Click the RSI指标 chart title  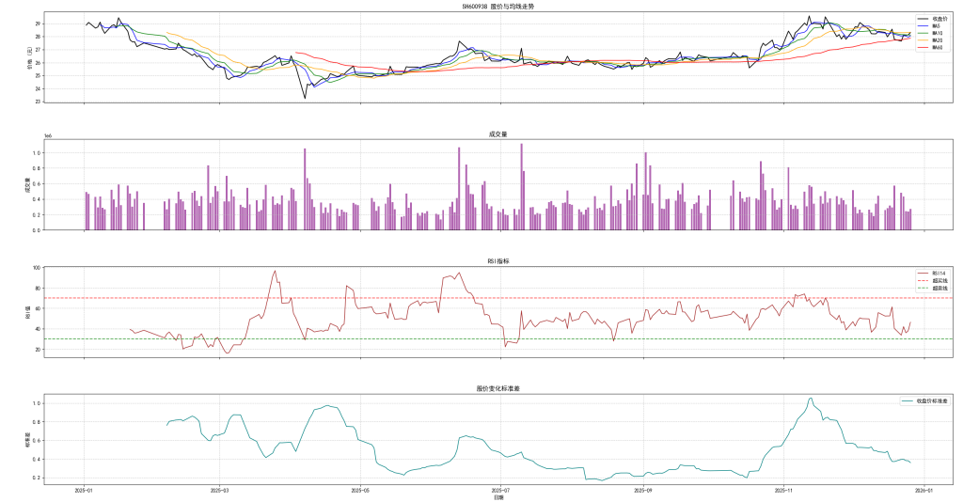(x=498, y=261)
